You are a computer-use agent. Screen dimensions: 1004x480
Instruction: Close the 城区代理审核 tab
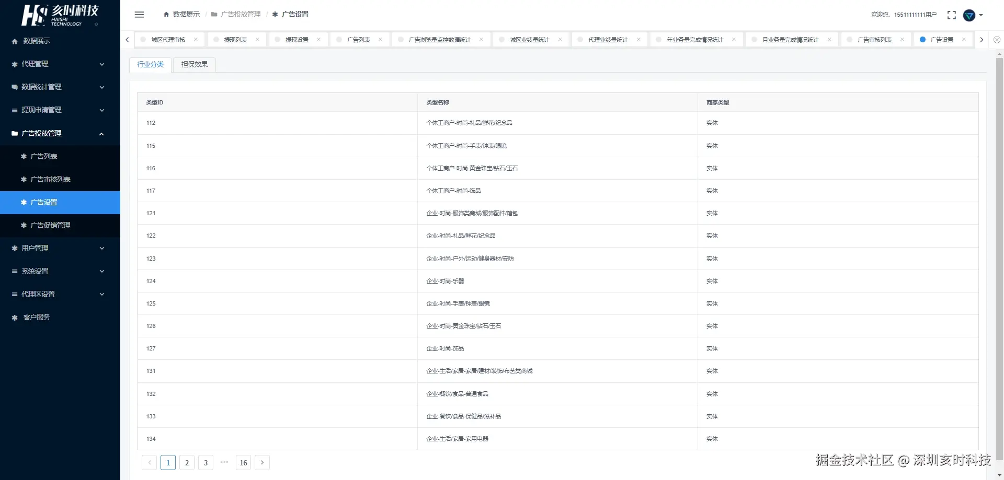click(x=196, y=40)
